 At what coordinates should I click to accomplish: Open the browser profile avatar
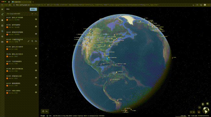point(205,5)
